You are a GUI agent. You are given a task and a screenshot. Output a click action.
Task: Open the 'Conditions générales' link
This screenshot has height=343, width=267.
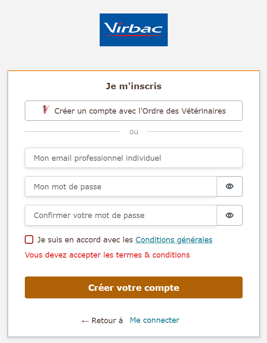[x=174, y=239]
